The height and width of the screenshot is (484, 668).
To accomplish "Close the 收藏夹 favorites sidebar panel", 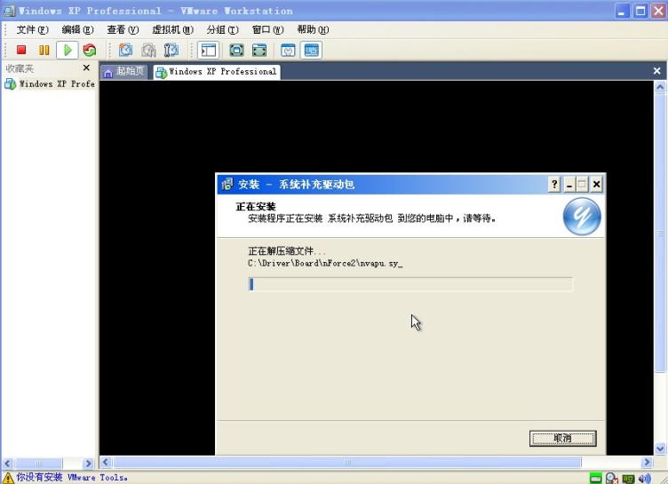I will click(86, 67).
